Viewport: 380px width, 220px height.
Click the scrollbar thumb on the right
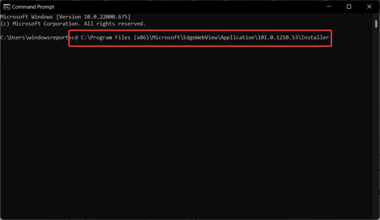pyautogui.click(x=376, y=24)
